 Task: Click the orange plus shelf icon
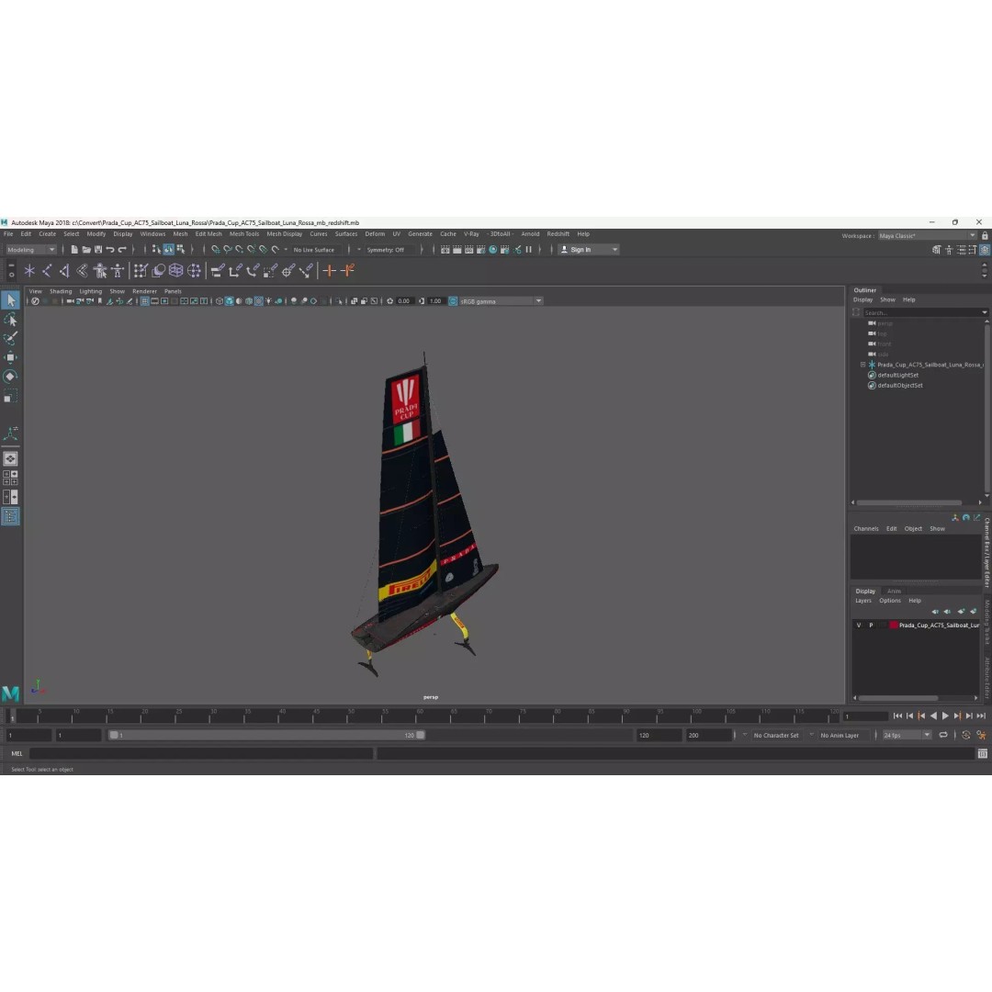[x=329, y=271]
